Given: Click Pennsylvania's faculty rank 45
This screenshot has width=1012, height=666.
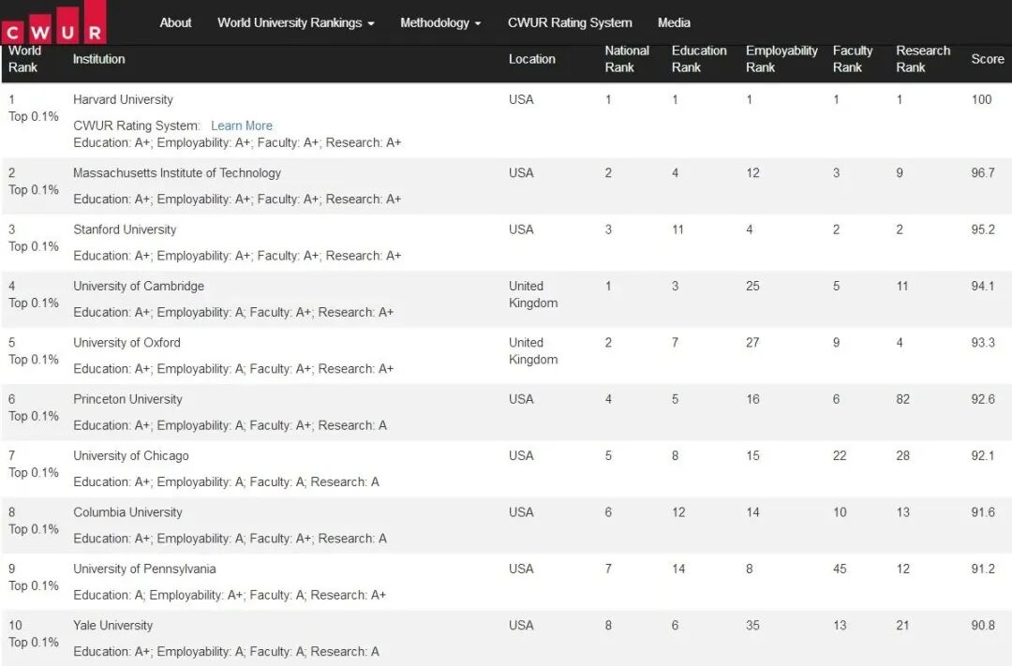Looking at the screenshot, I should pyautogui.click(x=840, y=570).
